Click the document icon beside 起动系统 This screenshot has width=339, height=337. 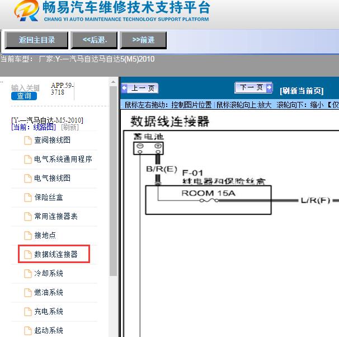[27, 331]
